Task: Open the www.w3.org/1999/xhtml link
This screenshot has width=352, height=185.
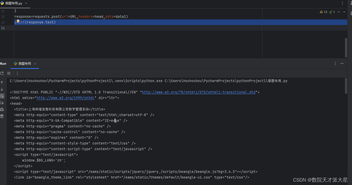Action: (x=66, y=98)
